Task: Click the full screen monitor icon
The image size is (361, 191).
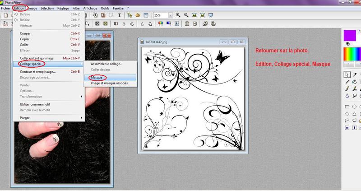Action: tap(211, 15)
